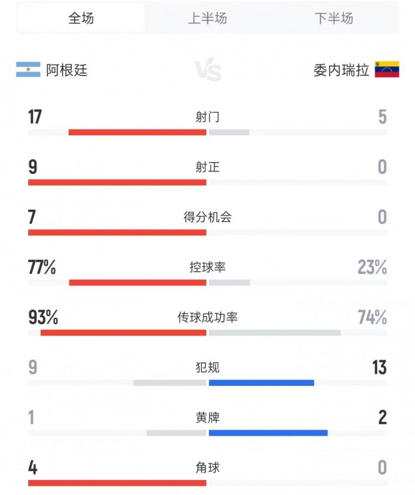Image resolution: width=415 pixels, height=495 pixels.
Task: Click Venezuela's 13 fouls value
Action: (x=380, y=368)
